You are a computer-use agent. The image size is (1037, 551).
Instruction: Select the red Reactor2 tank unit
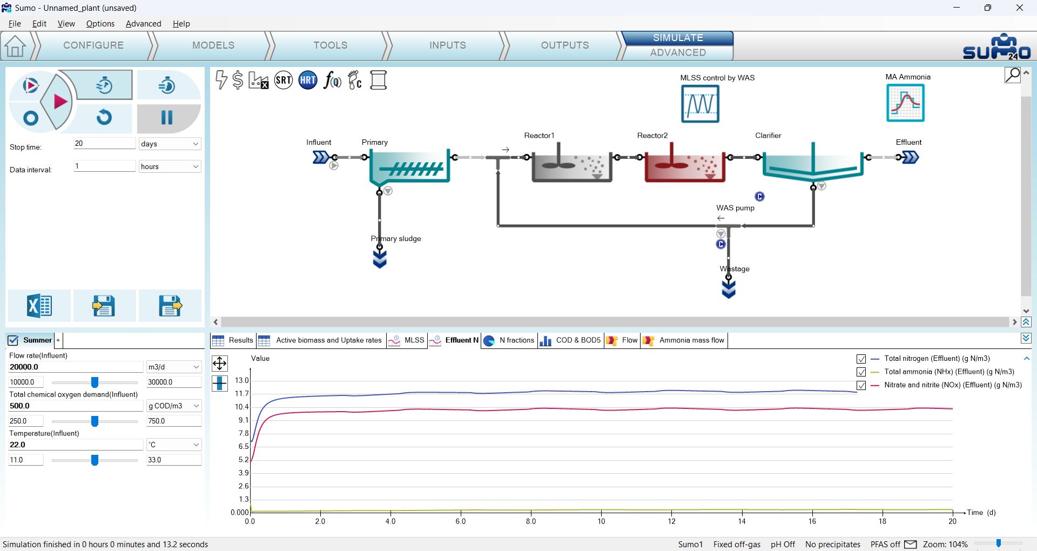click(685, 162)
